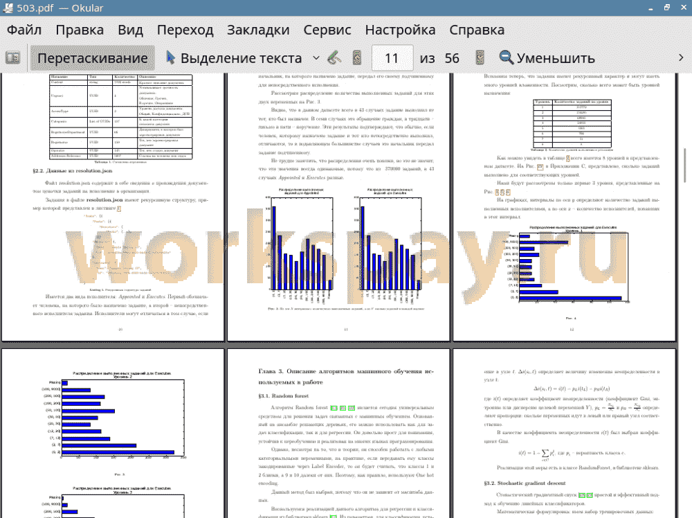Click the Глава 3 chapter heading
The height and width of the screenshot is (518, 692).
pos(346,377)
